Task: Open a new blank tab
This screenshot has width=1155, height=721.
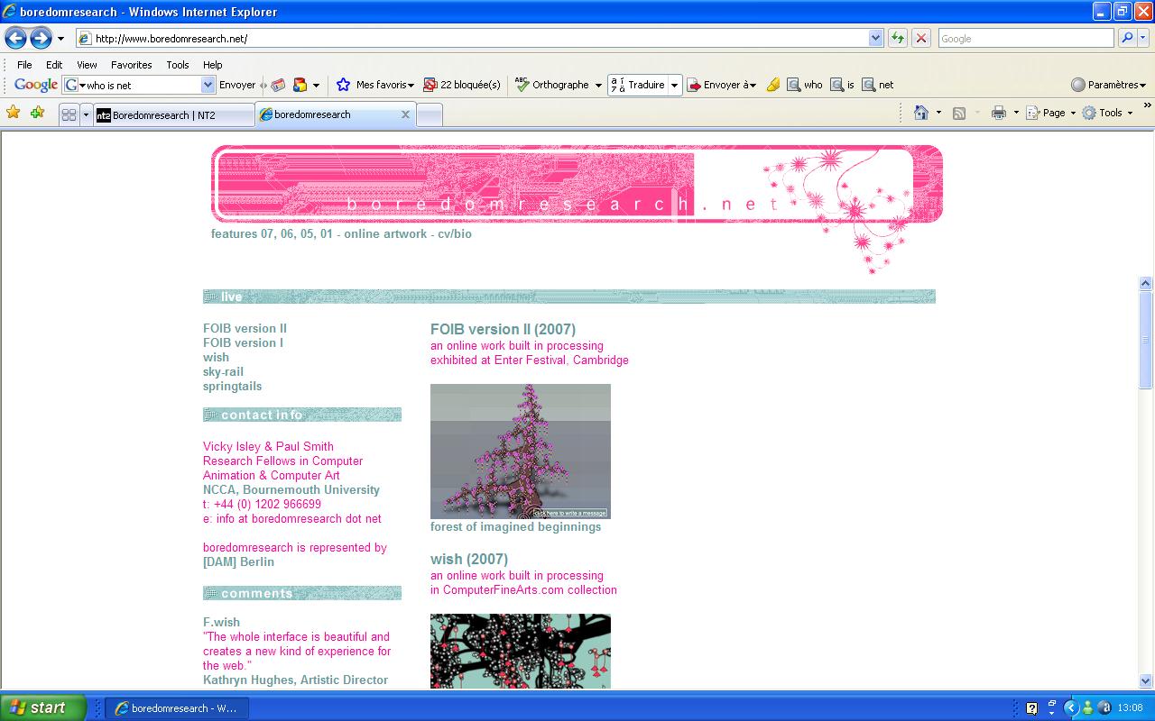Action: (430, 114)
